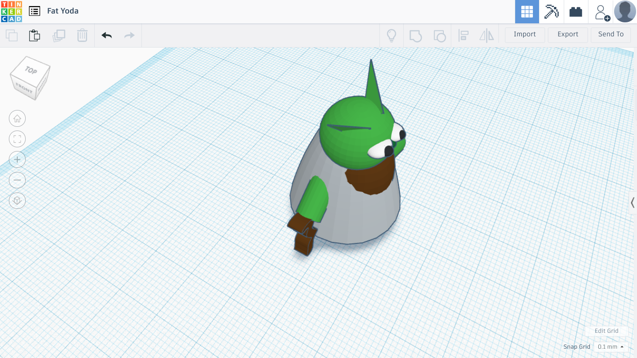Open the user profile avatar

tap(625, 12)
